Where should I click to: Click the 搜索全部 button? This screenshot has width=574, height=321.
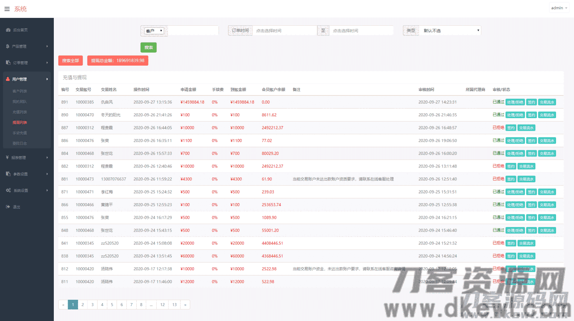70,60
